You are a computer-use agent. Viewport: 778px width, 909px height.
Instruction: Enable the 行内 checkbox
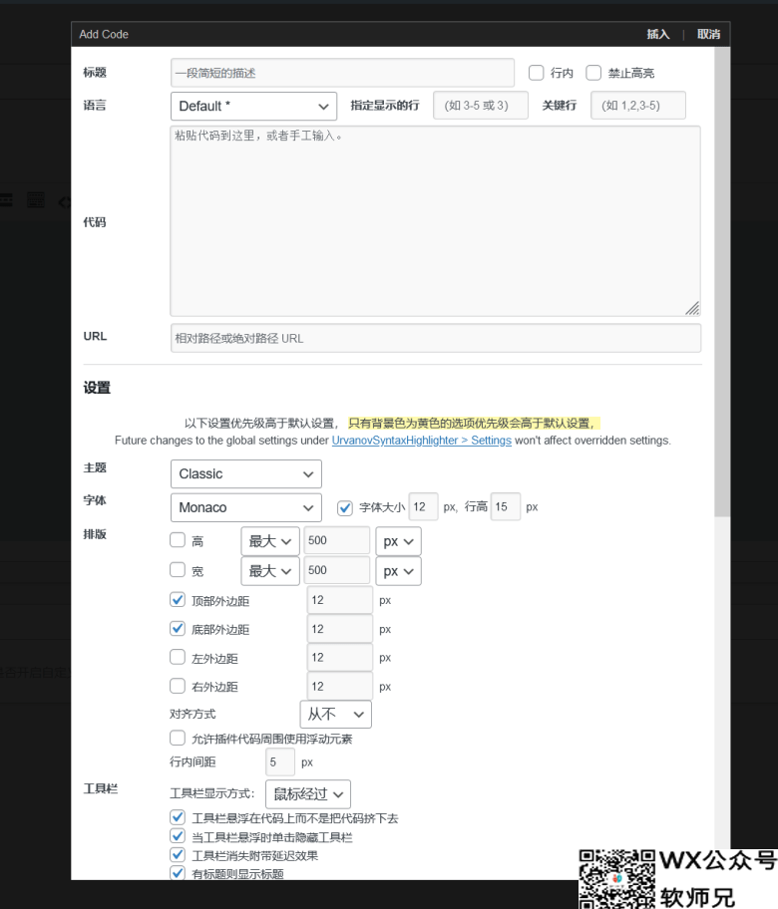point(536,73)
